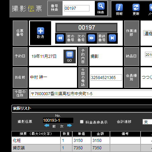Click the 納品日 date field

pos(148,54)
